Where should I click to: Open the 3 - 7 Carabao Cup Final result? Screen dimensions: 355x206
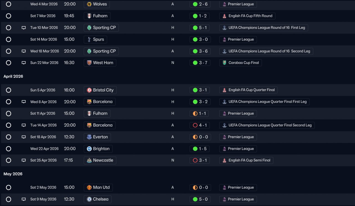coord(200,63)
